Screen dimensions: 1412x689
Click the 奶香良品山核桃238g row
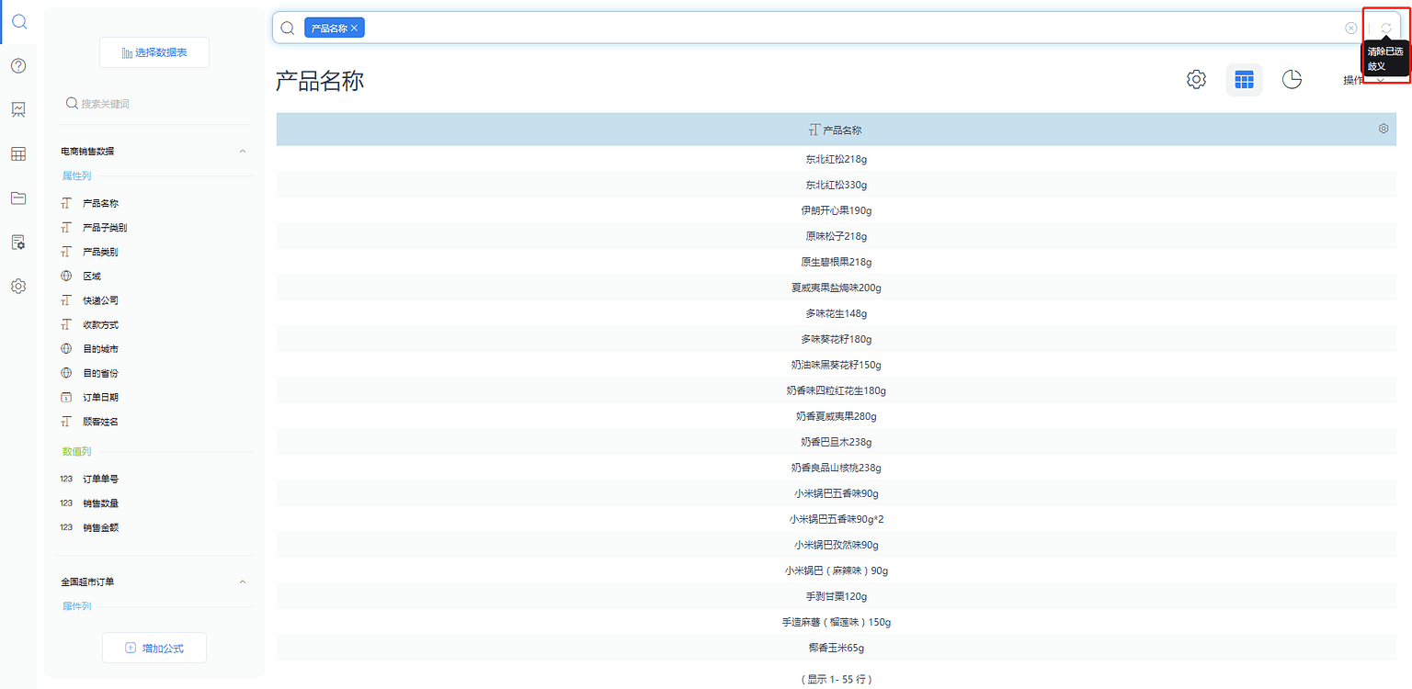click(837, 468)
